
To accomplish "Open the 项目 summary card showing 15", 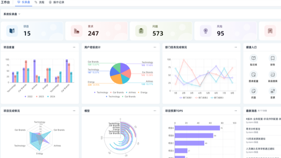I will click(32, 31).
